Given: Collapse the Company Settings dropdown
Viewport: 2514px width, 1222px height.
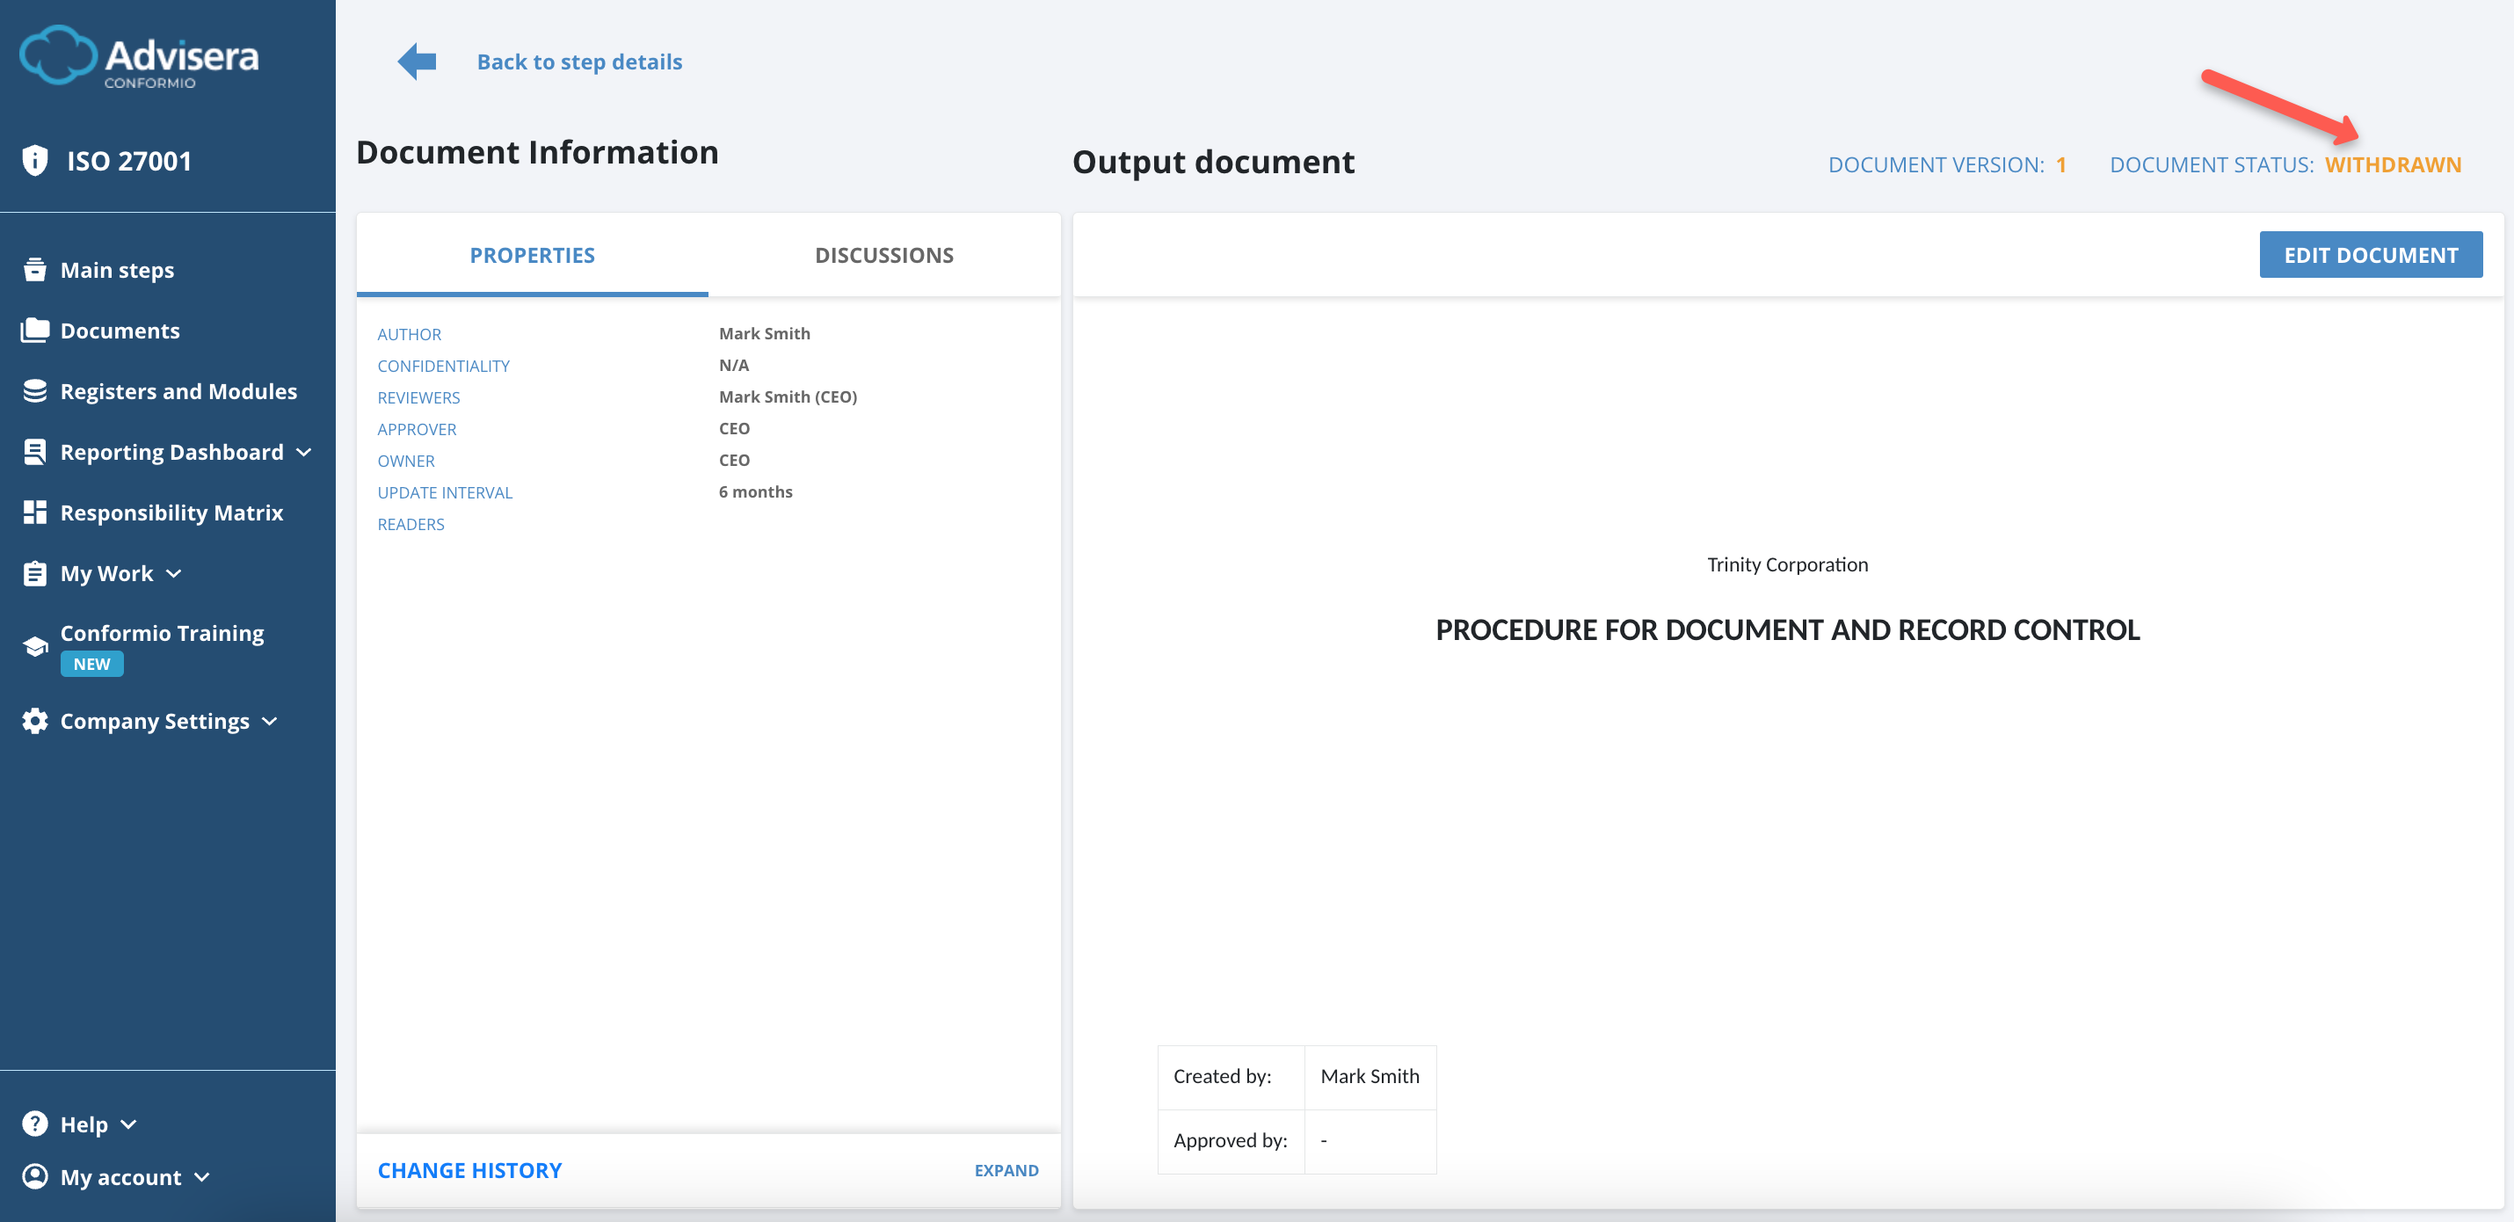Looking at the screenshot, I should click(269, 721).
